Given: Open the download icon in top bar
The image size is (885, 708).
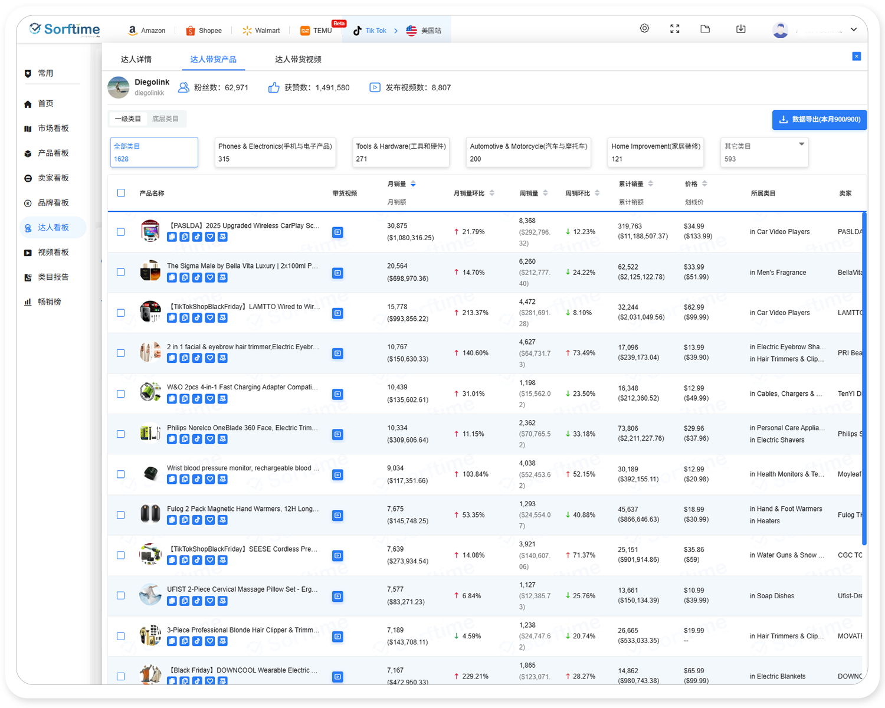Looking at the screenshot, I should [741, 29].
